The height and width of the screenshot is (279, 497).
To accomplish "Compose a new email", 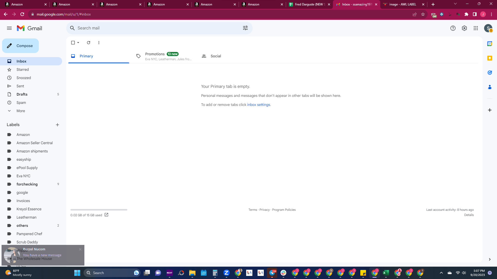I will (20, 46).
